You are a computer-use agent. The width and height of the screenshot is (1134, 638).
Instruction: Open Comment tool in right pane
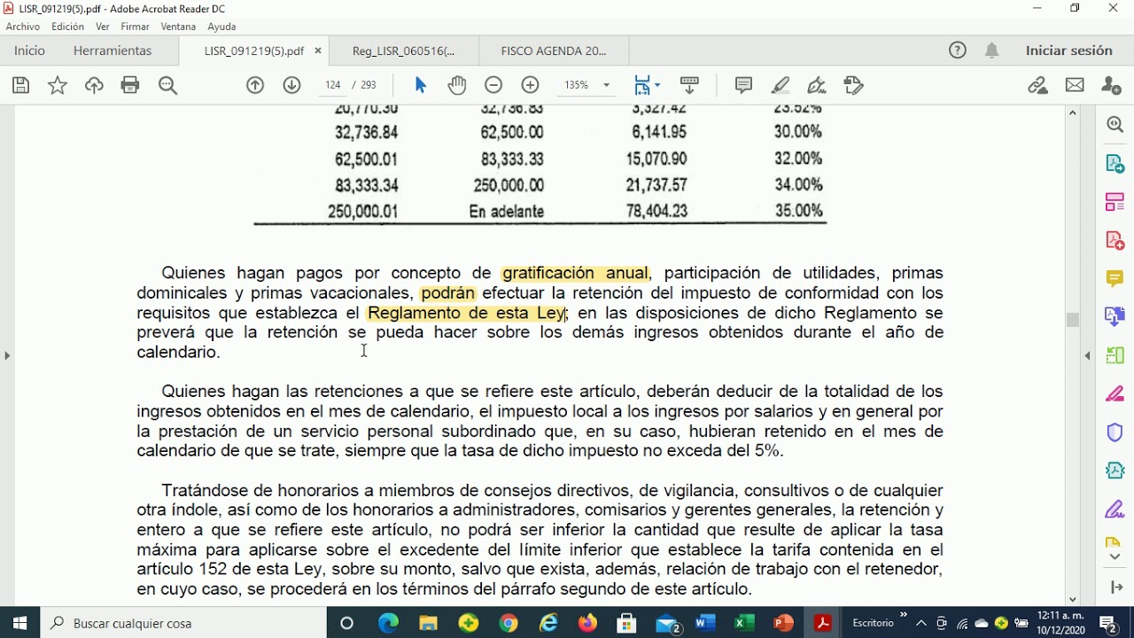click(x=1115, y=278)
